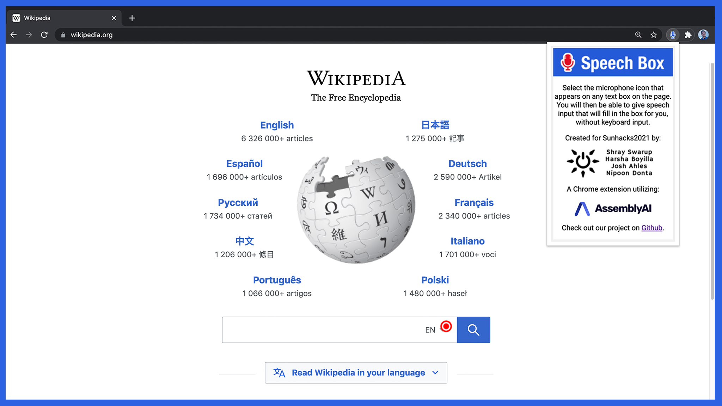Click the page vertical scrollbar
Viewport: 722px width, 406px height.
click(x=712, y=176)
